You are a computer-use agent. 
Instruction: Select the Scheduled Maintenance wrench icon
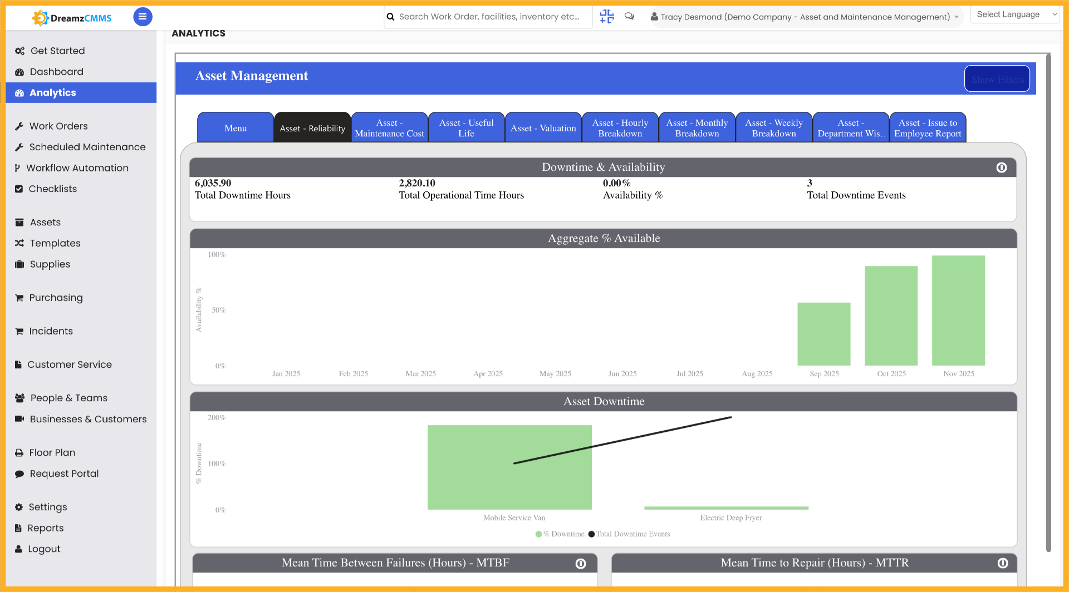click(x=18, y=146)
